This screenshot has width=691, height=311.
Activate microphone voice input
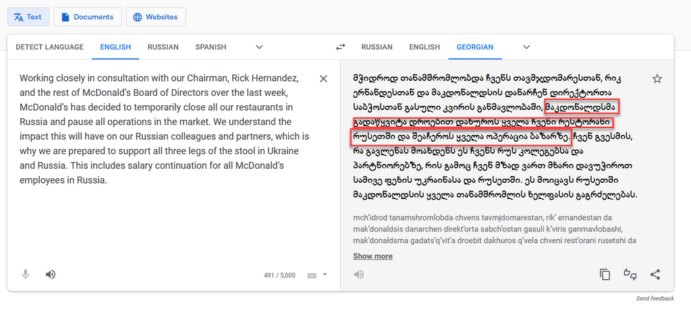tap(26, 275)
